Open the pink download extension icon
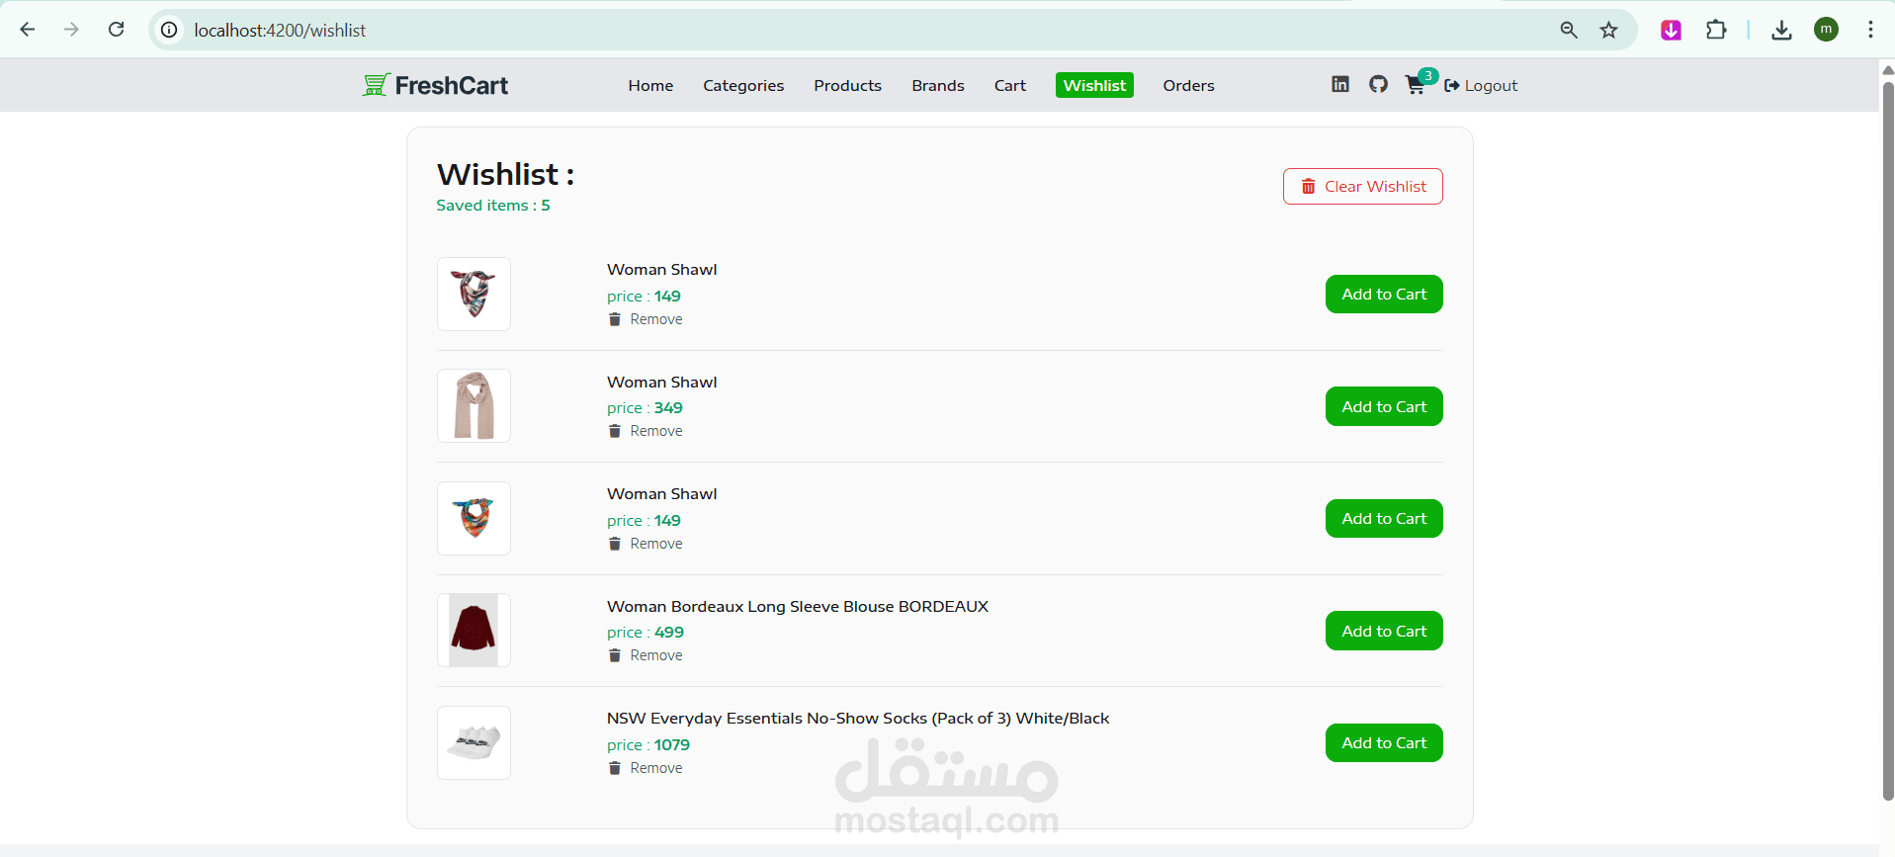Viewport: 1895px width, 857px height. [1672, 30]
